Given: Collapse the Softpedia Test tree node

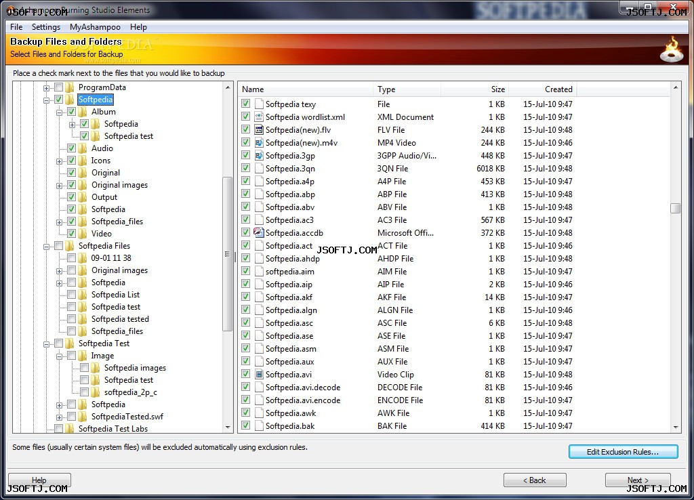Looking at the screenshot, I should [x=47, y=344].
